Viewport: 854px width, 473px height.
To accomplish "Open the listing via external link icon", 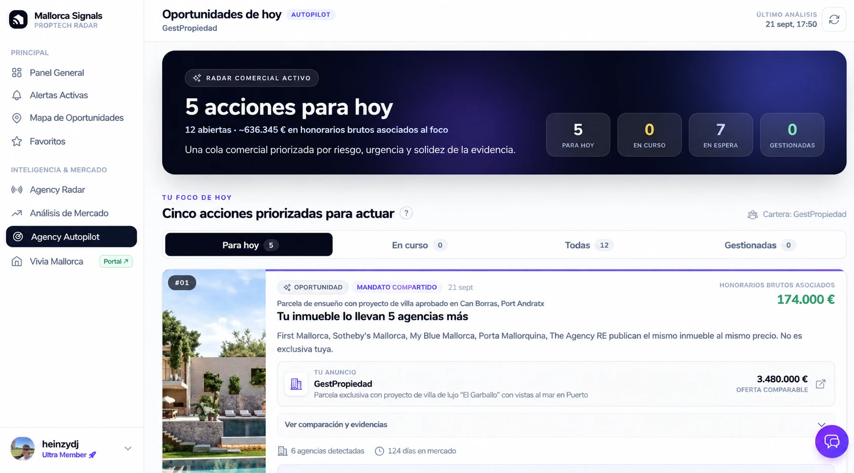I will coord(821,384).
